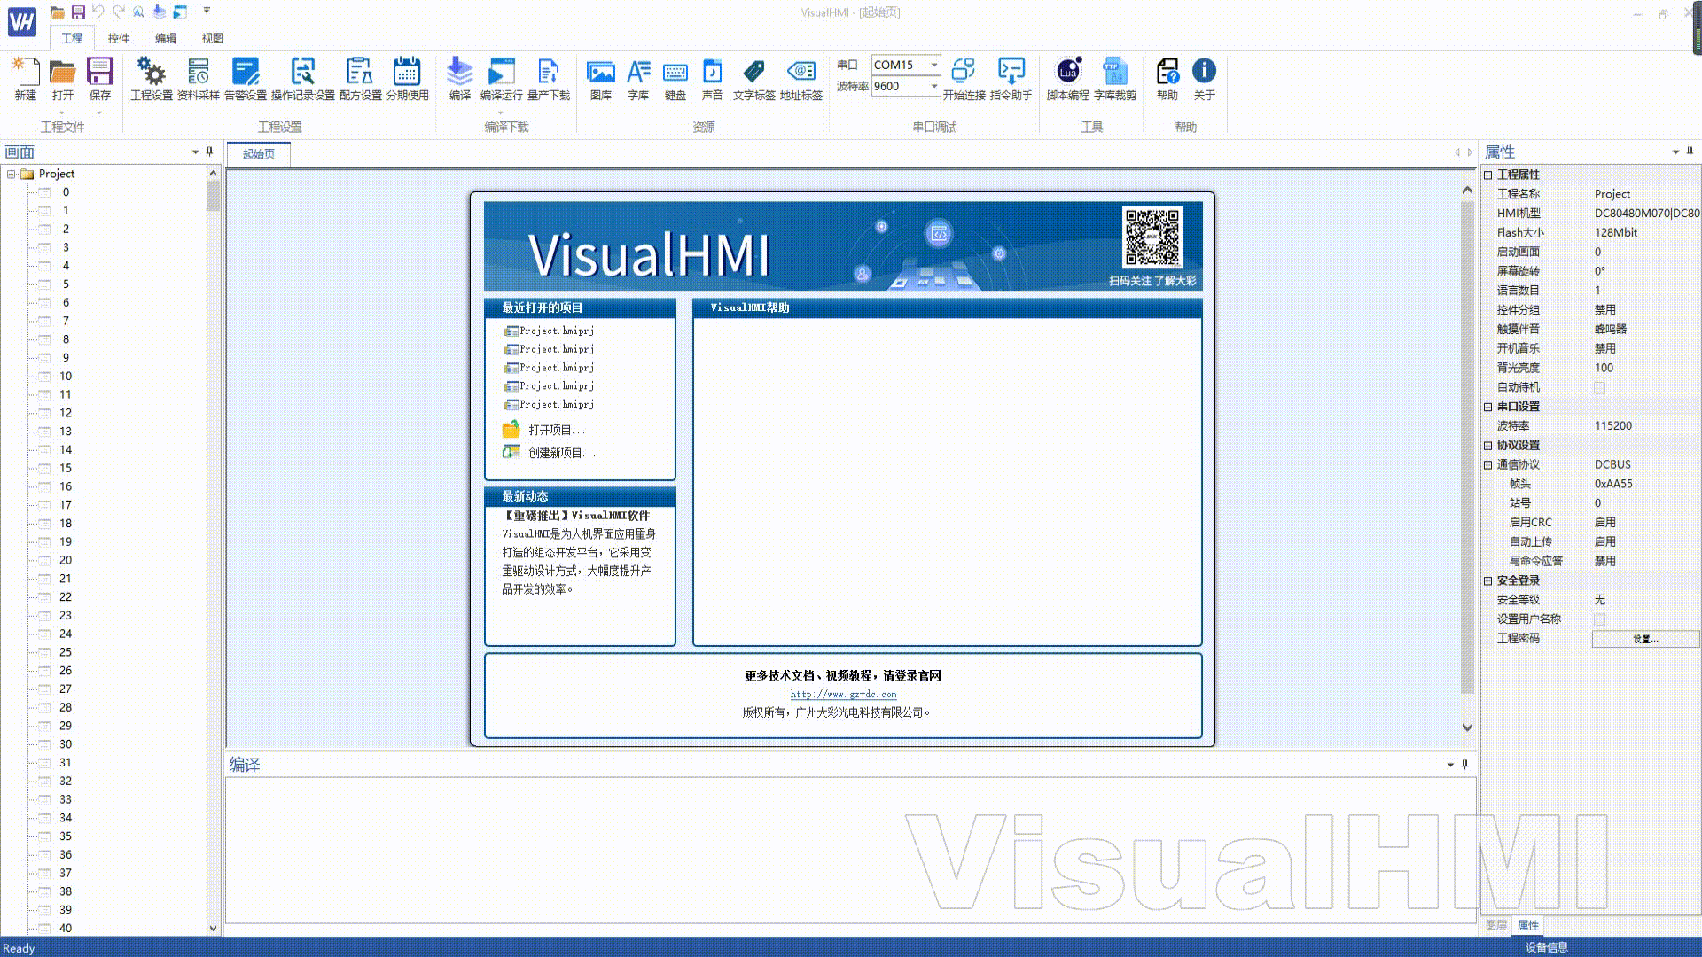Click the 编译 compile icon
The height and width of the screenshot is (957, 1702).
pos(460,79)
